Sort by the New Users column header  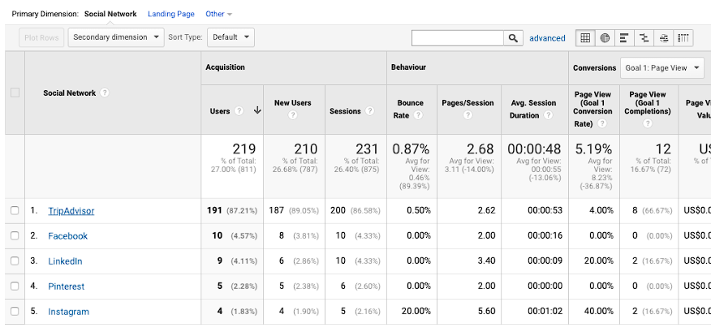click(293, 103)
